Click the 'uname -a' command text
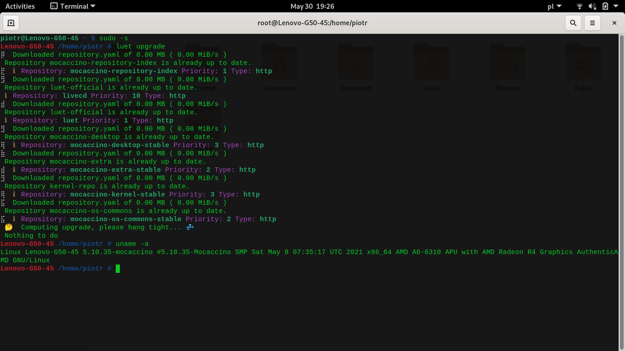Screen dimensions: 625x351 click(132, 244)
